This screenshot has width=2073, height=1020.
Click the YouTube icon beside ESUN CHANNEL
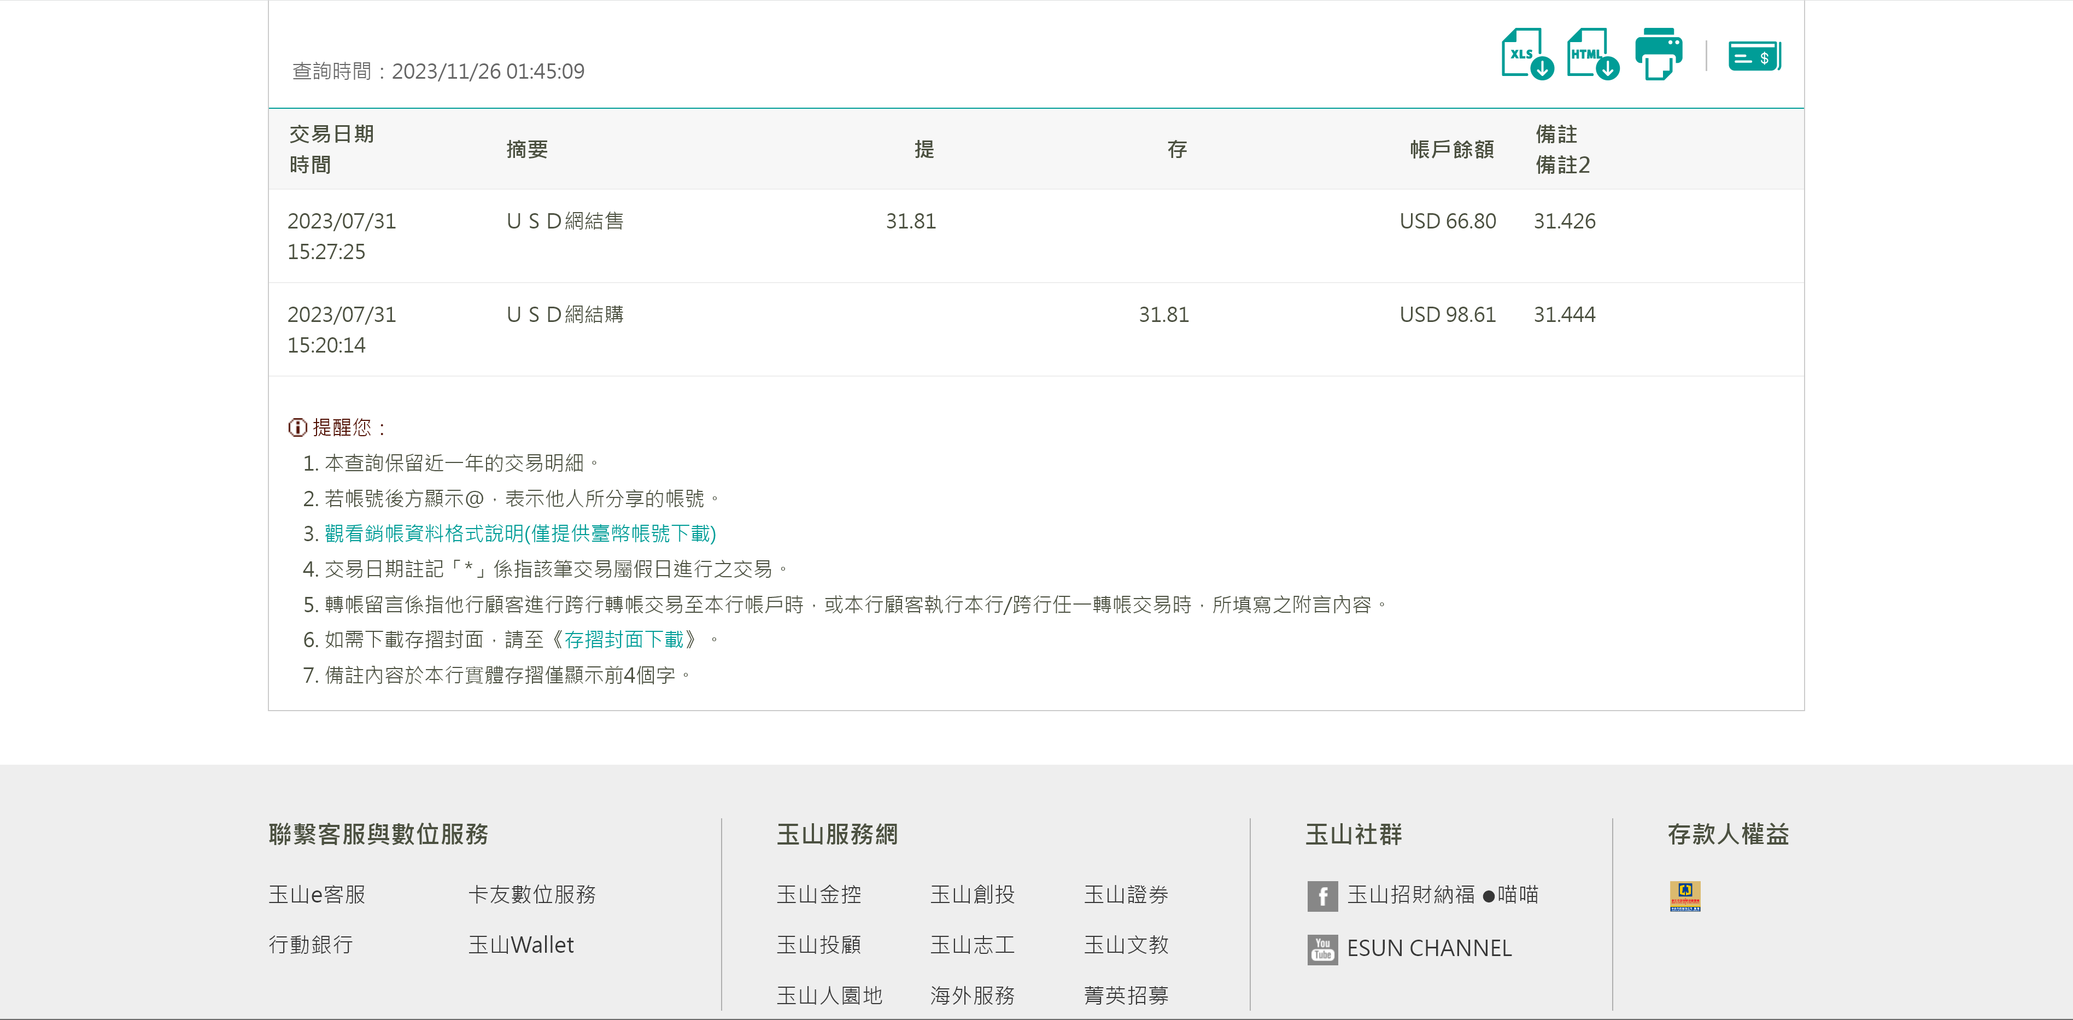(x=1322, y=949)
